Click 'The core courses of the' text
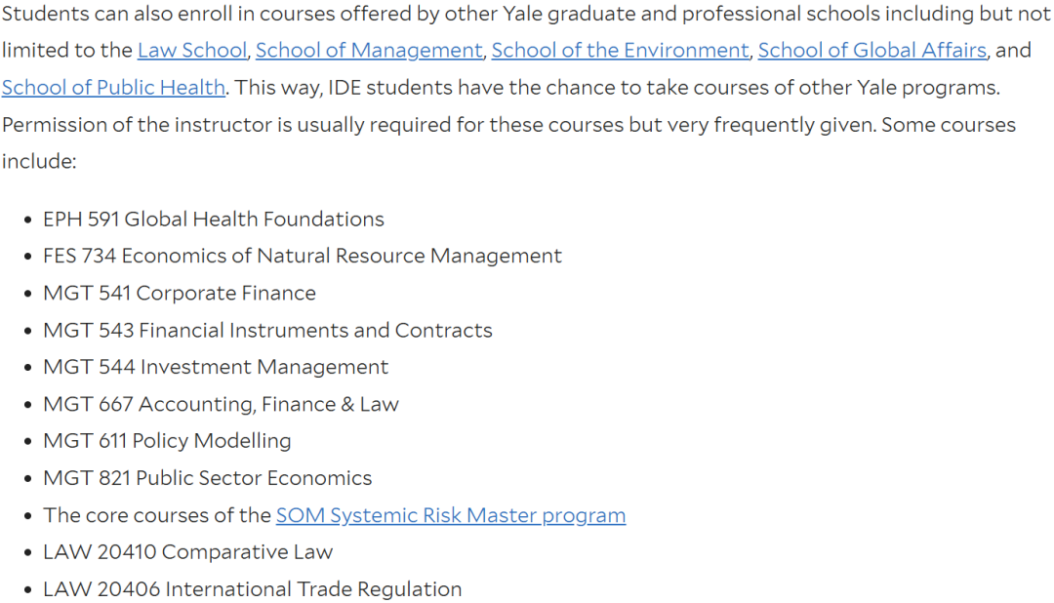This screenshot has width=1054, height=603. click(156, 515)
